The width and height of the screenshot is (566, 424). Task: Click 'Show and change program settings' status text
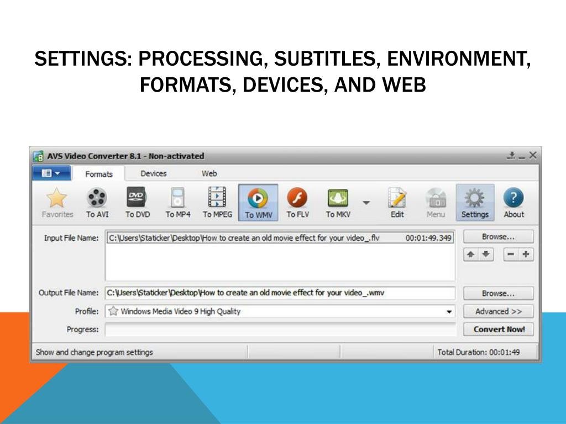coord(94,352)
